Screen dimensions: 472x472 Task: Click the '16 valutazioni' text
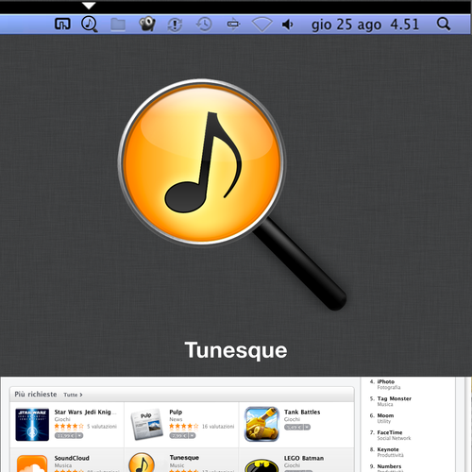coord(218,427)
